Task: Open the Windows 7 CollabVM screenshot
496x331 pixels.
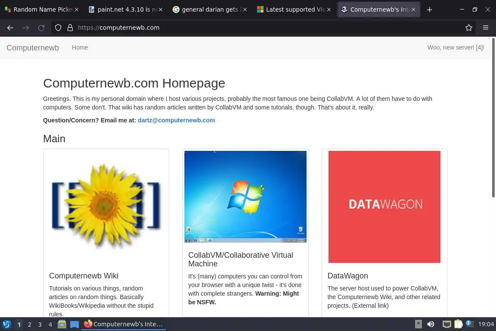Action: point(245,197)
